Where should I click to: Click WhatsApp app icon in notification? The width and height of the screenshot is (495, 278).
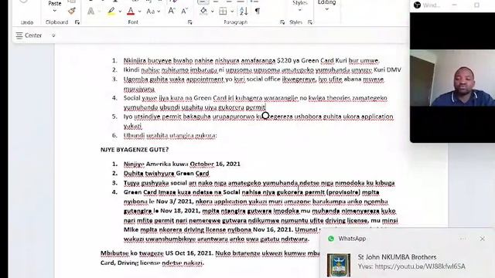[x=331, y=239]
